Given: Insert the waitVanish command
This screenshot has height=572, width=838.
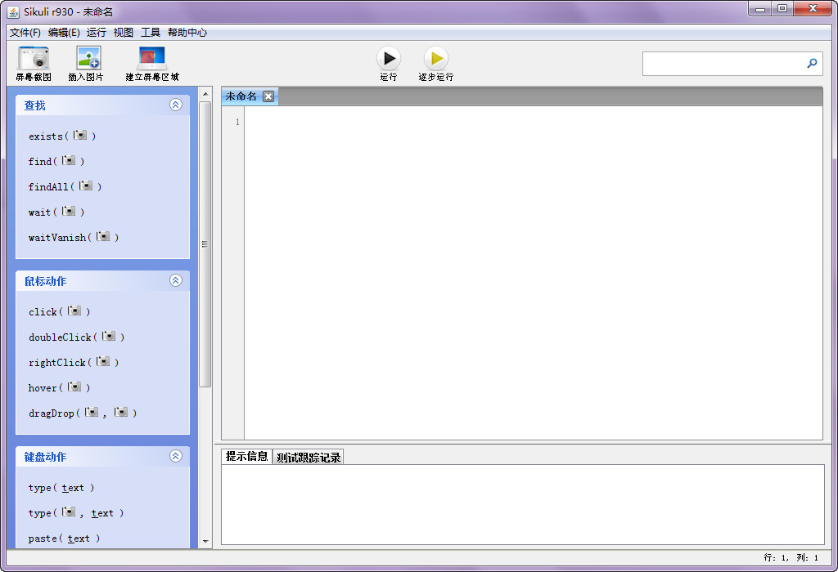Looking at the screenshot, I should coord(74,238).
